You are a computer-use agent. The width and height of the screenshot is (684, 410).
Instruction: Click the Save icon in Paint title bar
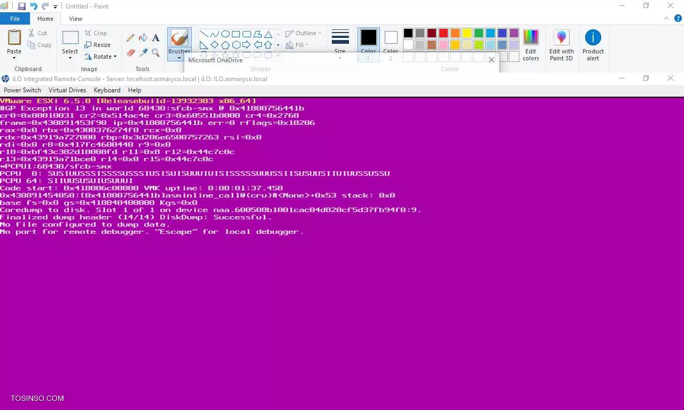[22, 6]
